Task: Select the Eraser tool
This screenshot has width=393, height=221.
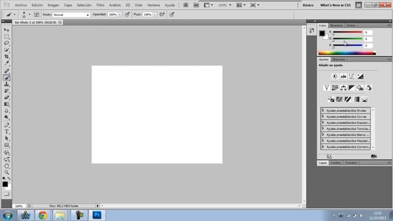Action: [x=7, y=97]
